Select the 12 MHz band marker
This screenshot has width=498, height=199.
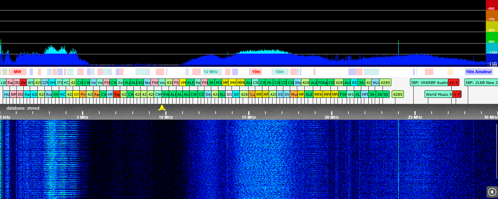212,72
